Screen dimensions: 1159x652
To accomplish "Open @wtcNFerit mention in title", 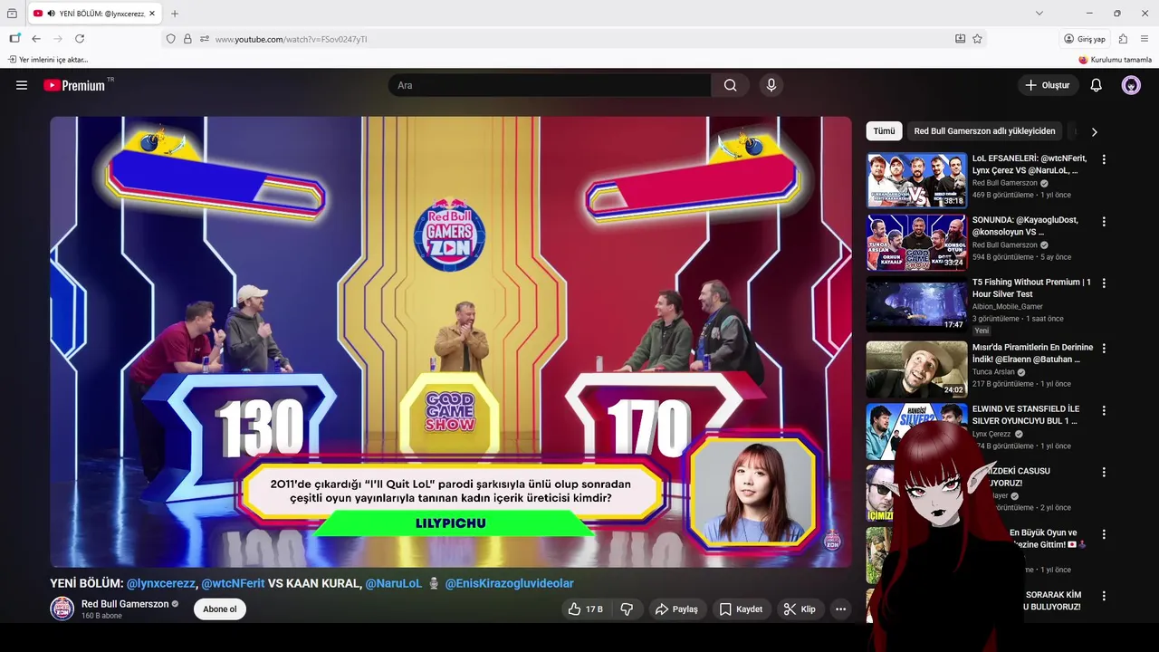I will click(233, 583).
